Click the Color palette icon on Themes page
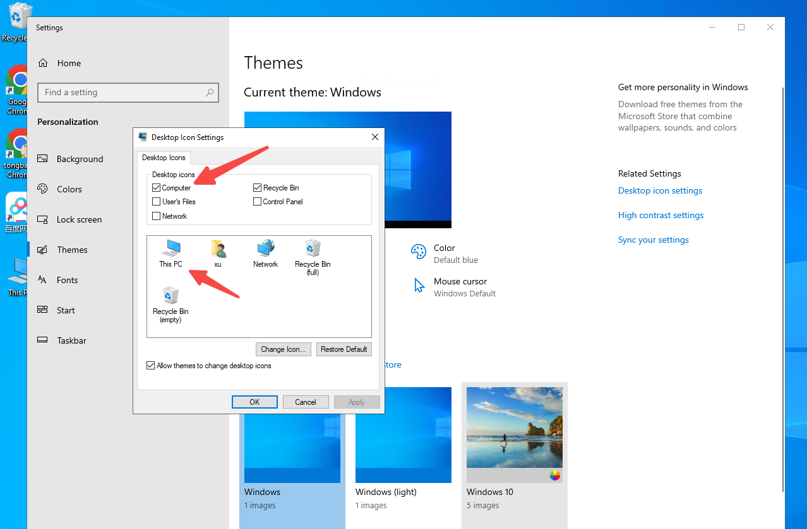The height and width of the screenshot is (529, 807). 419,252
